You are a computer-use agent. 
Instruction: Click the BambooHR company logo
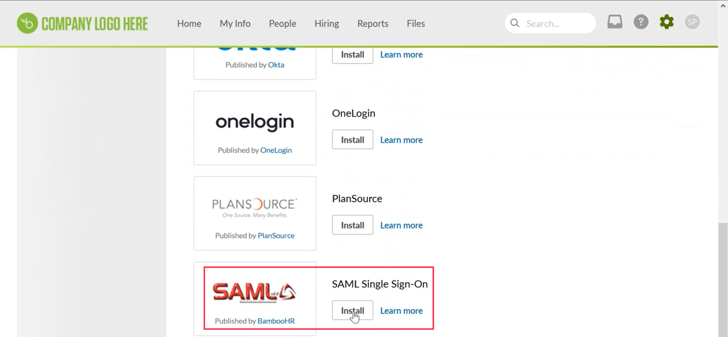[x=82, y=23]
